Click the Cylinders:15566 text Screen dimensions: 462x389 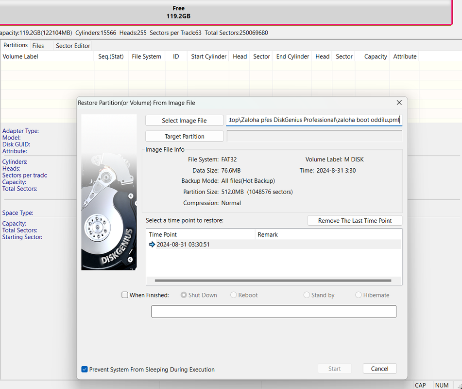click(96, 33)
